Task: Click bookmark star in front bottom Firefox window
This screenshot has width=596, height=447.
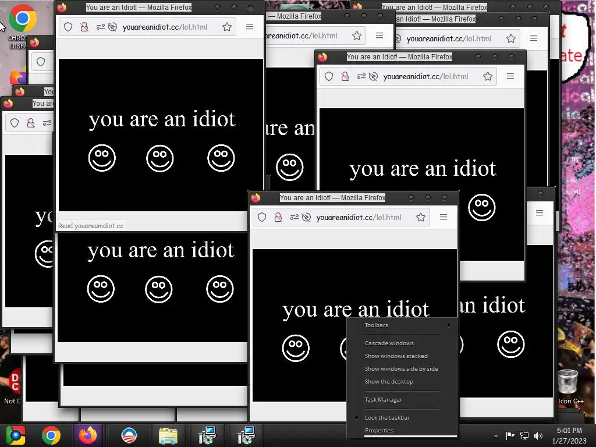Action: [x=421, y=218]
